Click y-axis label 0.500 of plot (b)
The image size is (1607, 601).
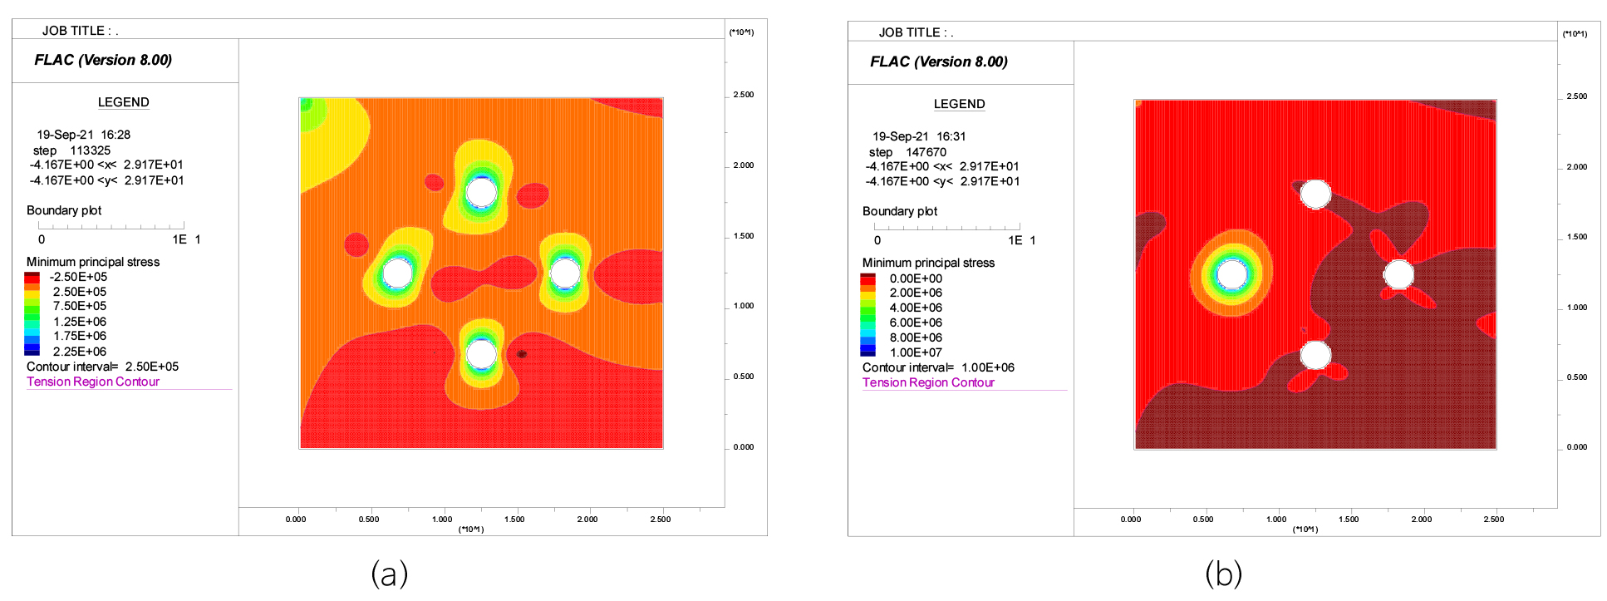1577,377
